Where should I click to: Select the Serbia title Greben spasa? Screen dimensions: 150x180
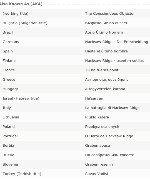pos(97,145)
